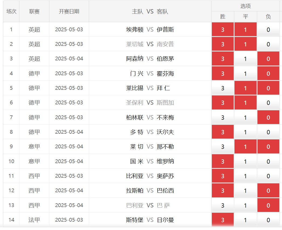Image resolution: width=282 pixels, height=230 pixels.
Task: Click the 法甲 league cell in row 14
Action: 34,220
